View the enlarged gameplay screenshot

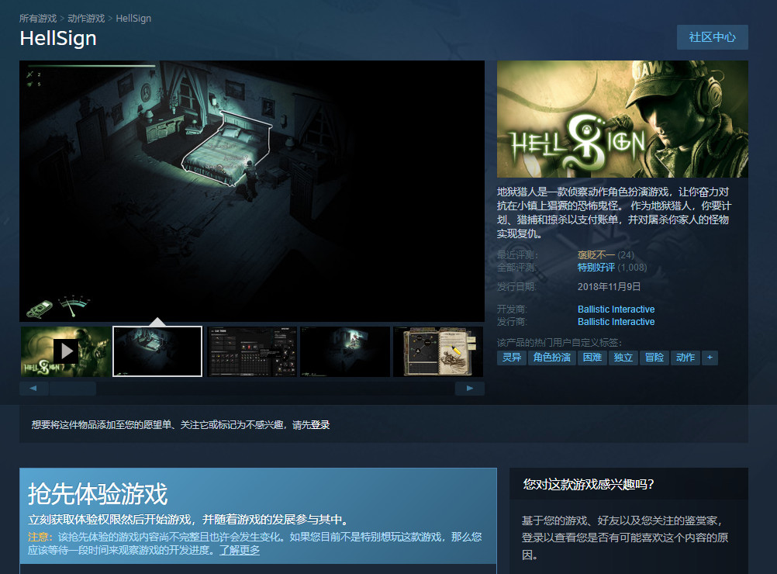pos(252,191)
